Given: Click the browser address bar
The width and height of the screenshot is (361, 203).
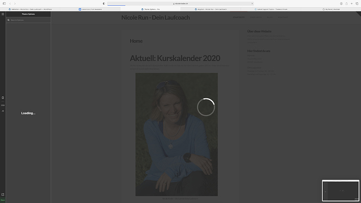Looking at the screenshot, I should point(180,4).
